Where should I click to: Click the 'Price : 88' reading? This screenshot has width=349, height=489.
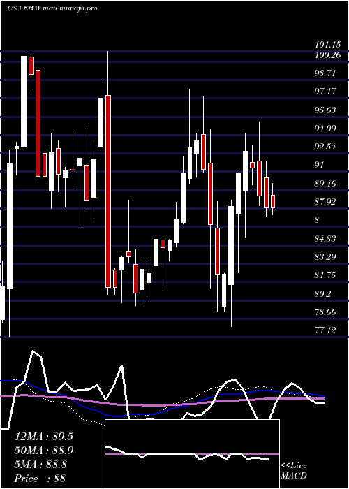pos(40,479)
